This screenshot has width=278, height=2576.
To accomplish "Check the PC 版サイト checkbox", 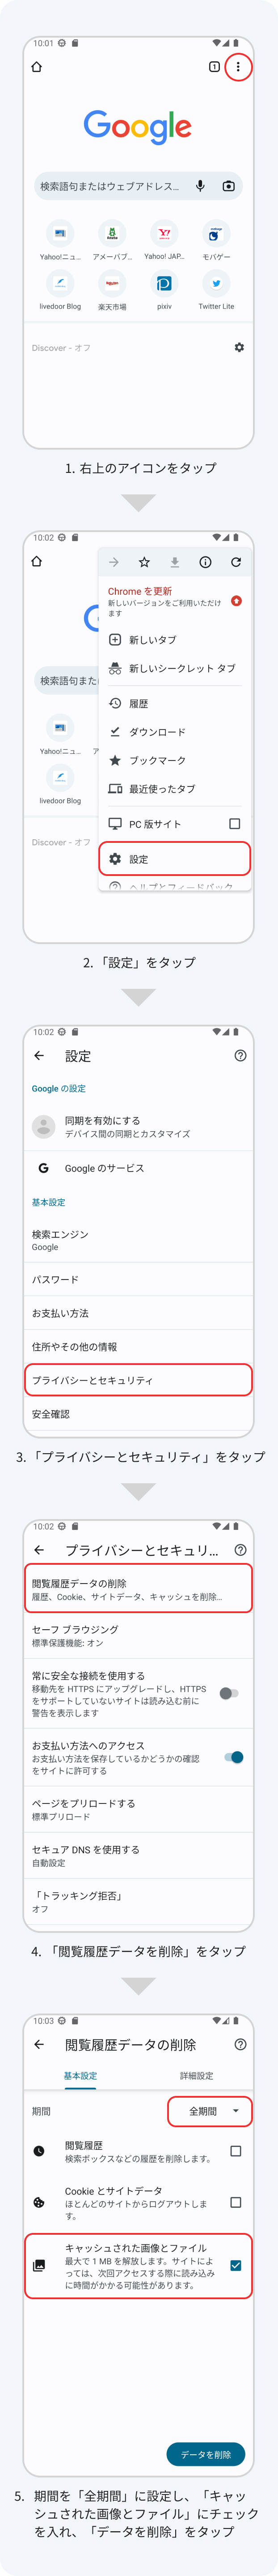I will click(234, 824).
